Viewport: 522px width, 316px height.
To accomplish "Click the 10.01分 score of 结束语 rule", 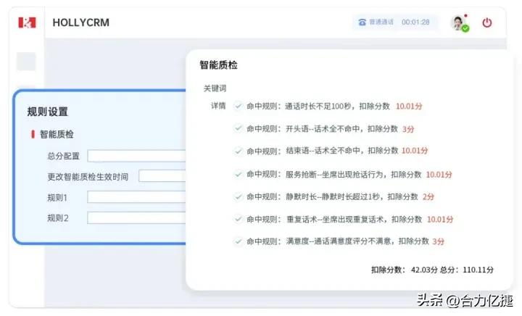I will 415,150.
